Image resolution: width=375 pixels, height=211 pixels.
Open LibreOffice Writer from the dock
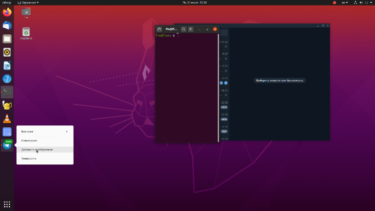[7, 65]
